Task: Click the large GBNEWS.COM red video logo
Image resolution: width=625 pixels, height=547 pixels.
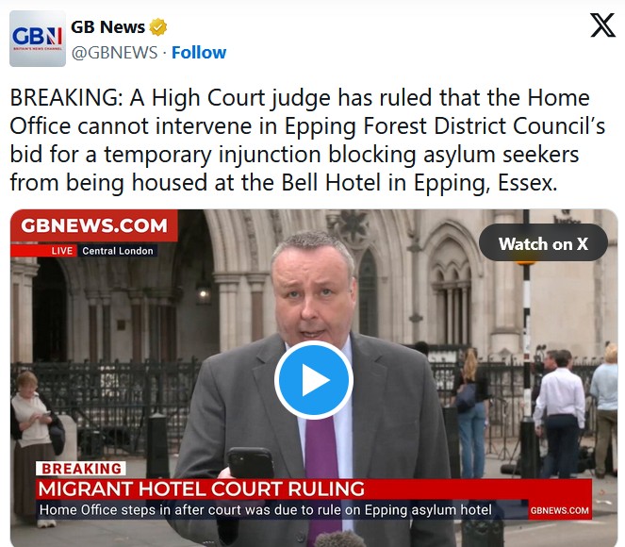Action: tap(94, 225)
